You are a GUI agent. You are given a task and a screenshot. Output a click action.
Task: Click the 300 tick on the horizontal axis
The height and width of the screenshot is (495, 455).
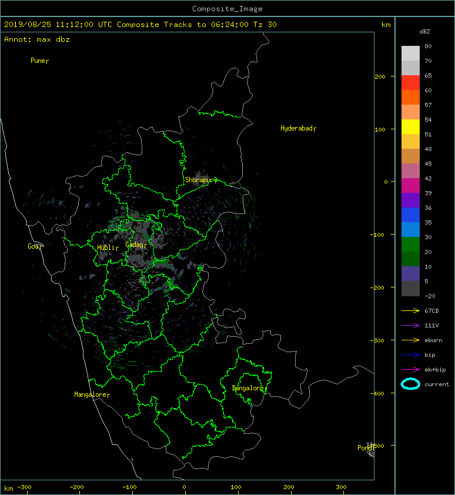341,487
